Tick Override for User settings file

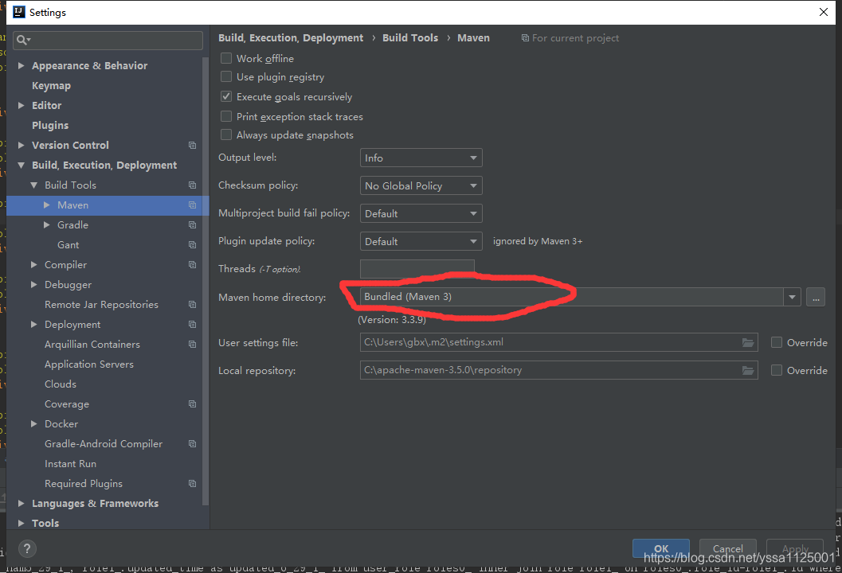(777, 342)
